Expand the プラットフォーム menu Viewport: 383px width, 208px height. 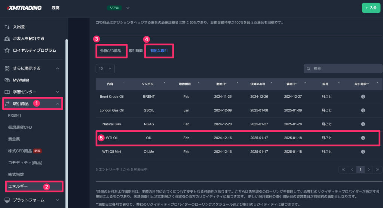point(57,200)
